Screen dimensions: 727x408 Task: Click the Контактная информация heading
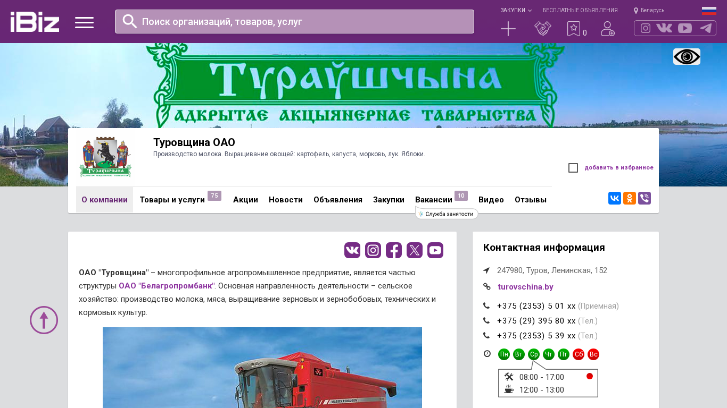pyautogui.click(x=544, y=248)
